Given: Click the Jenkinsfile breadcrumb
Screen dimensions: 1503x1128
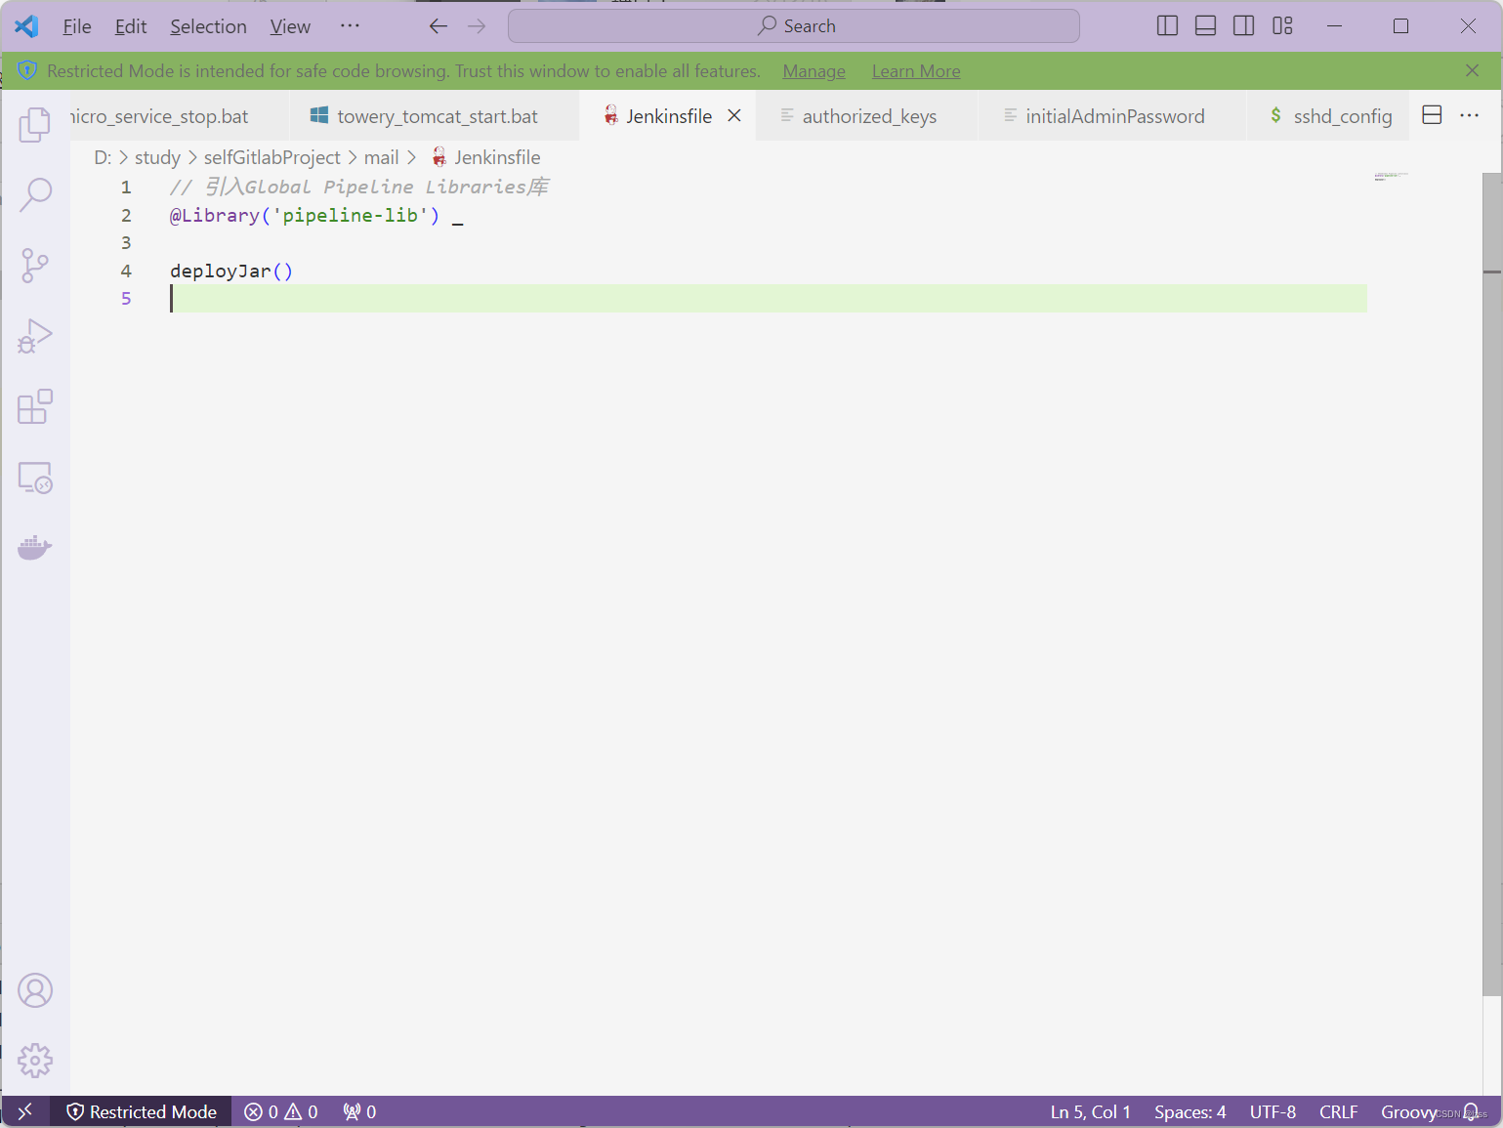Looking at the screenshot, I should (x=486, y=157).
